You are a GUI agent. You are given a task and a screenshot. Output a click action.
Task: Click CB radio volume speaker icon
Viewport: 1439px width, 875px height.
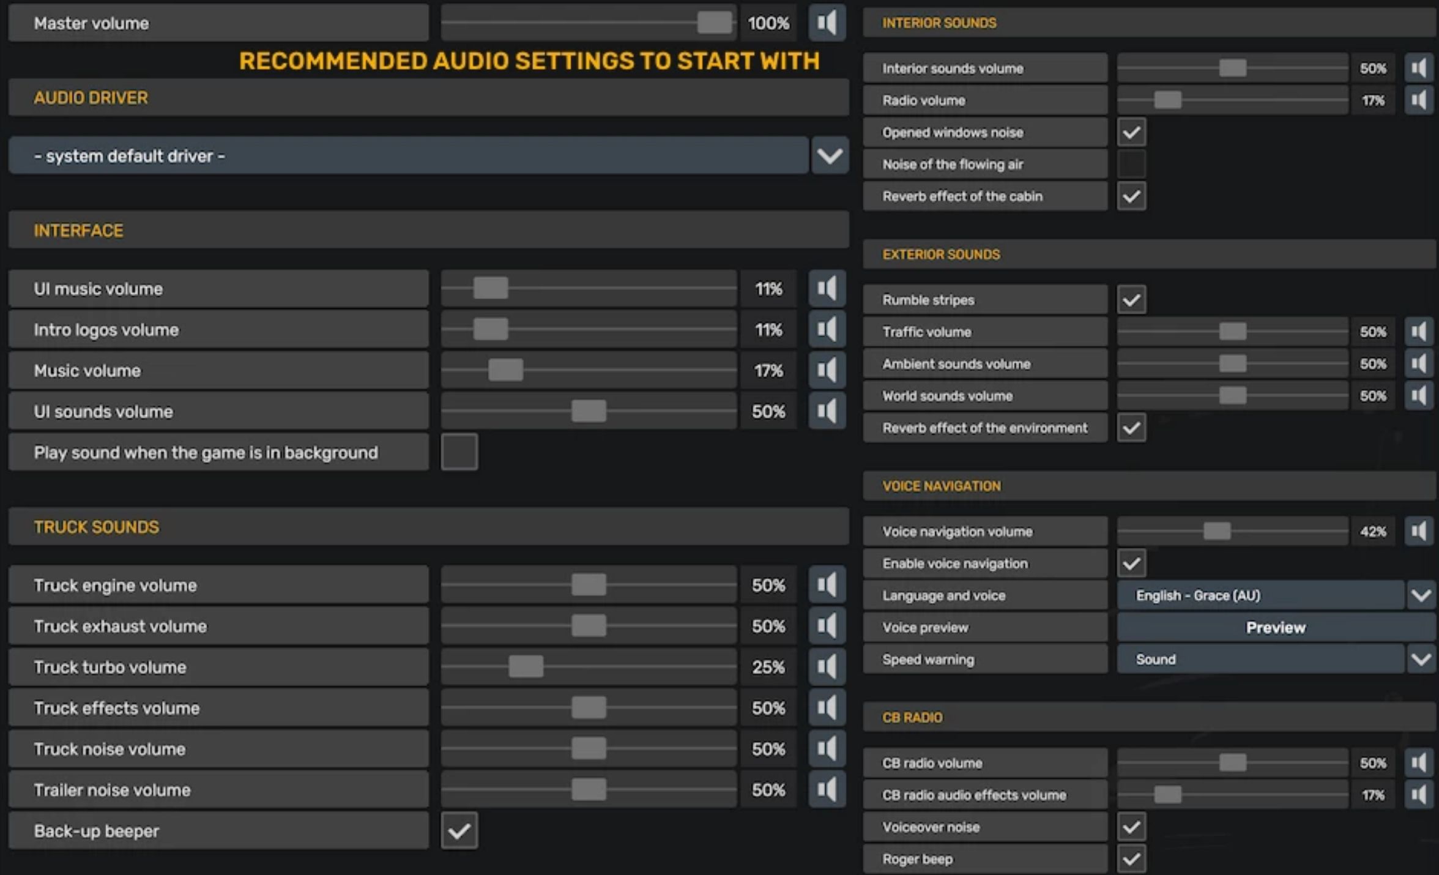point(1419,762)
